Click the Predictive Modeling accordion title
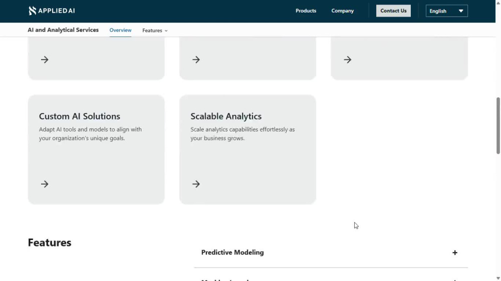Screen dimensions: 501x281 232,252
